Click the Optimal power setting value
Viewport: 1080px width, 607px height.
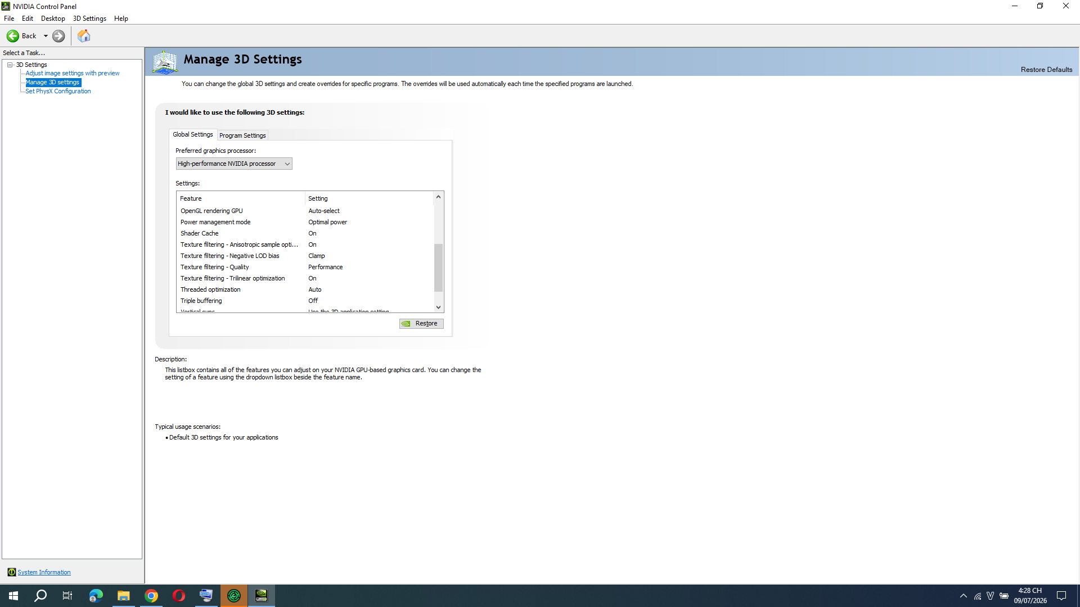pyautogui.click(x=327, y=222)
